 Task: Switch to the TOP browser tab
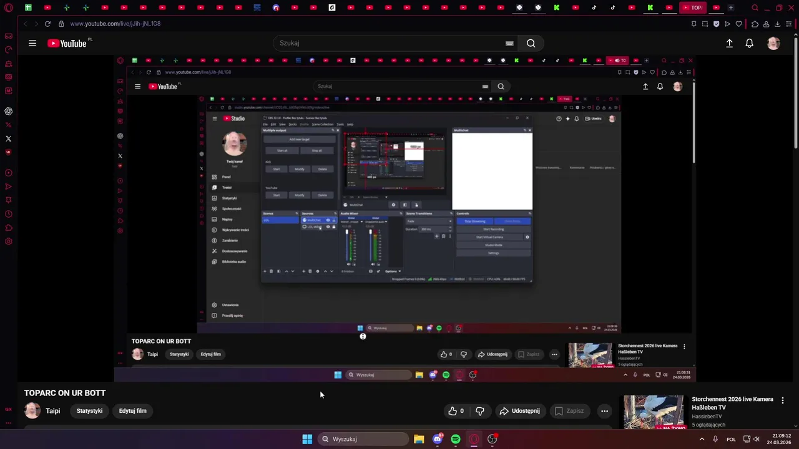click(692, 8)
